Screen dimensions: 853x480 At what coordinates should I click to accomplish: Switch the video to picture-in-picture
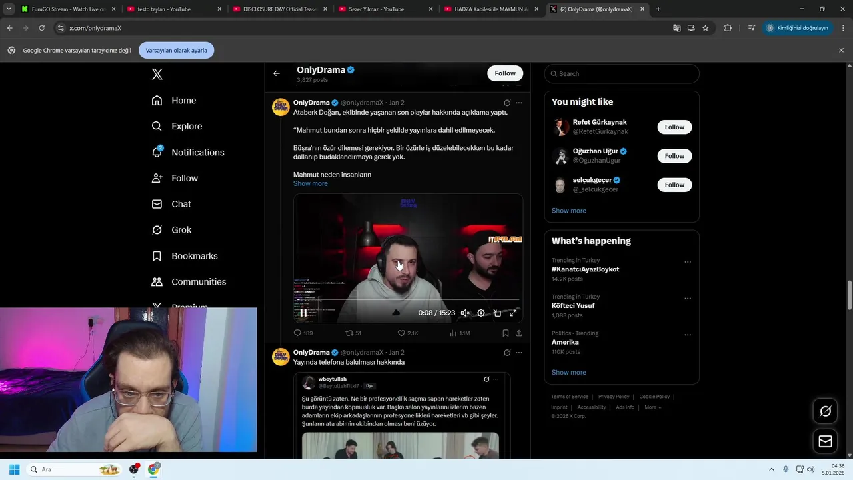coord(497,313)
